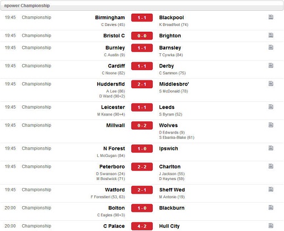Image resolution: width=284 pixels, height=231 pixels.
Task: Open match report icon for Burnley v Barnsley
Action: [271, 47]
